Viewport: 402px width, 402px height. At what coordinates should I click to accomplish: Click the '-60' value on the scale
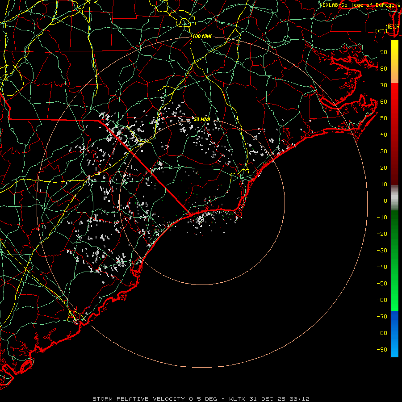click(x=382, y=300)
